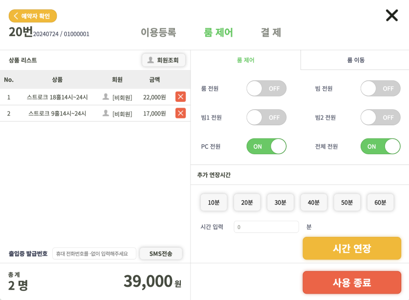Image resolution: width=409 pixels, height=300 pixels.
Task: Delete the 스트로크 18홀 item with red X
Action: coord(180,97)
